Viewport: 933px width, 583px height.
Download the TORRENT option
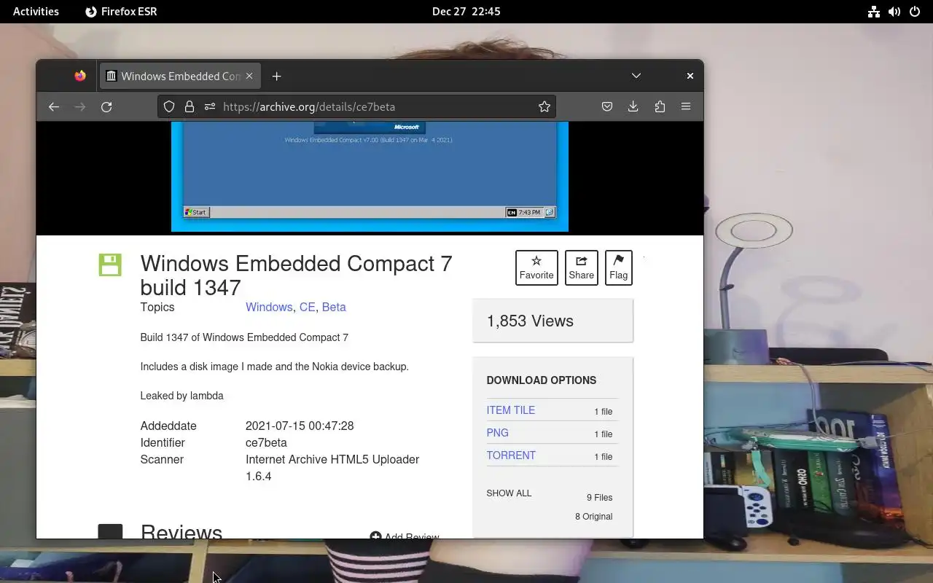pos(511,455)
